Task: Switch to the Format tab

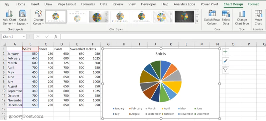Action: click(x=253, y=4)
